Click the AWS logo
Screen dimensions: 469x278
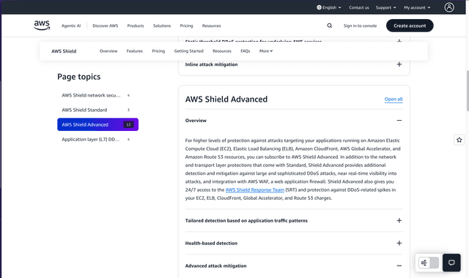42,26
